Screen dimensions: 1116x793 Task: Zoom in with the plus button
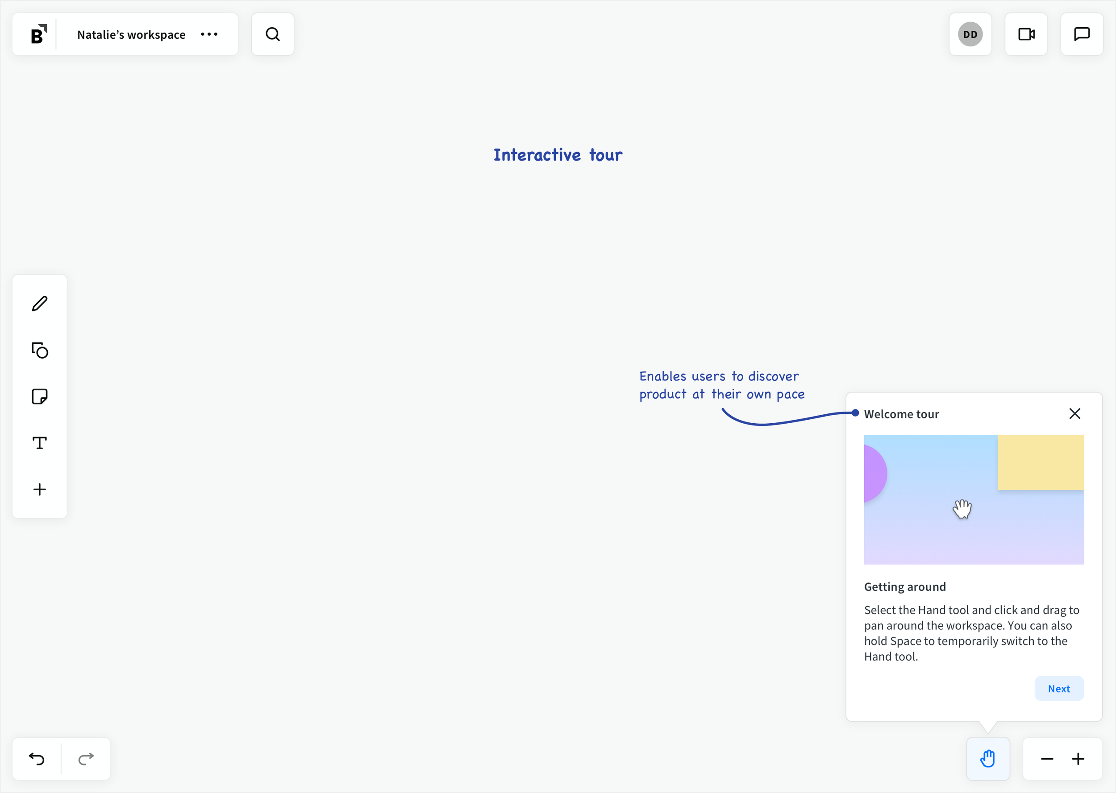click(x=1078, y=759)
